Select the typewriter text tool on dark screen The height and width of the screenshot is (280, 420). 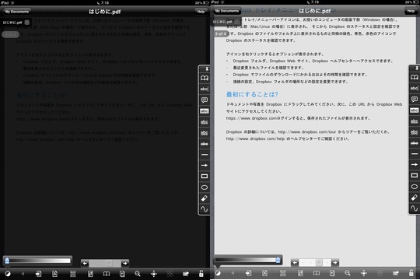coord(205,89)
